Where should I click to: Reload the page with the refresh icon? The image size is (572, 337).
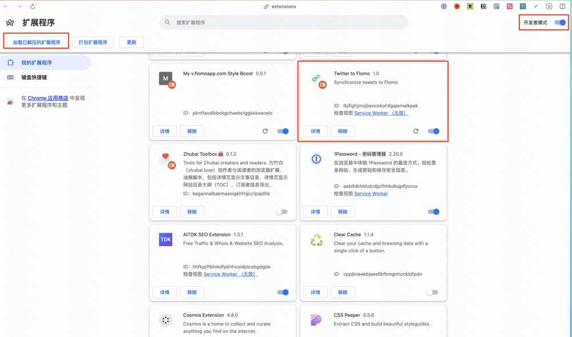[33, 6]
